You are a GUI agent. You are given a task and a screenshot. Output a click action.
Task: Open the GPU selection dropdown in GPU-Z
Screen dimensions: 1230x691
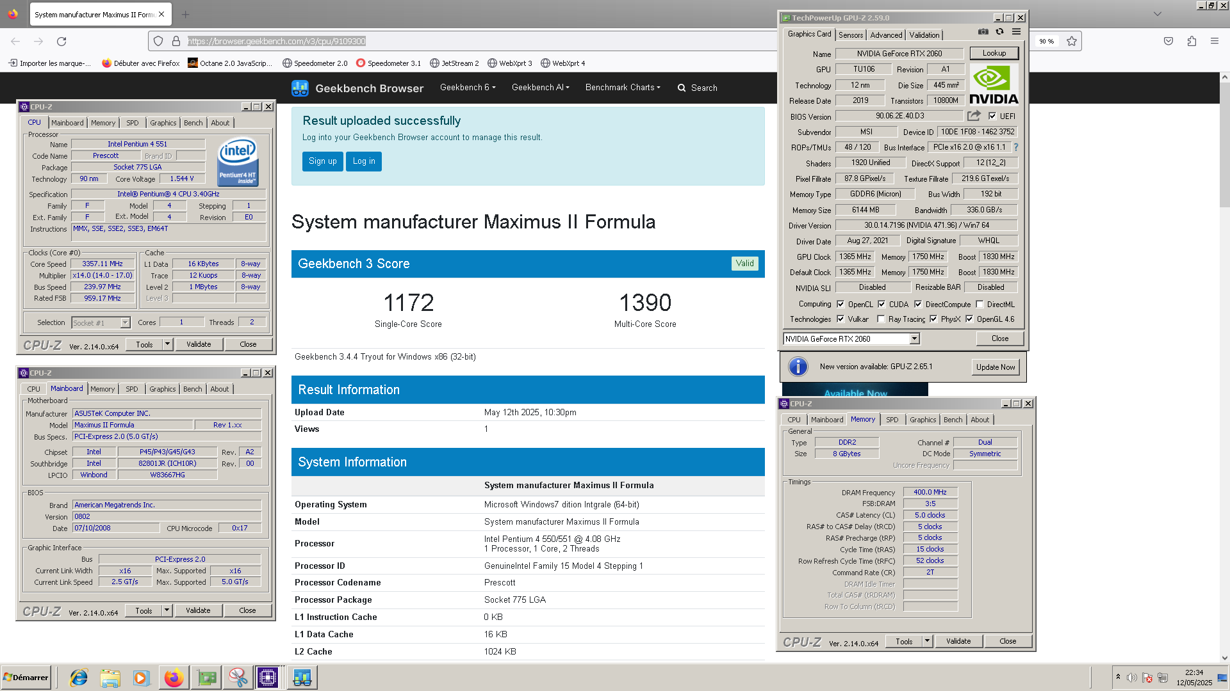click(914, 339)
